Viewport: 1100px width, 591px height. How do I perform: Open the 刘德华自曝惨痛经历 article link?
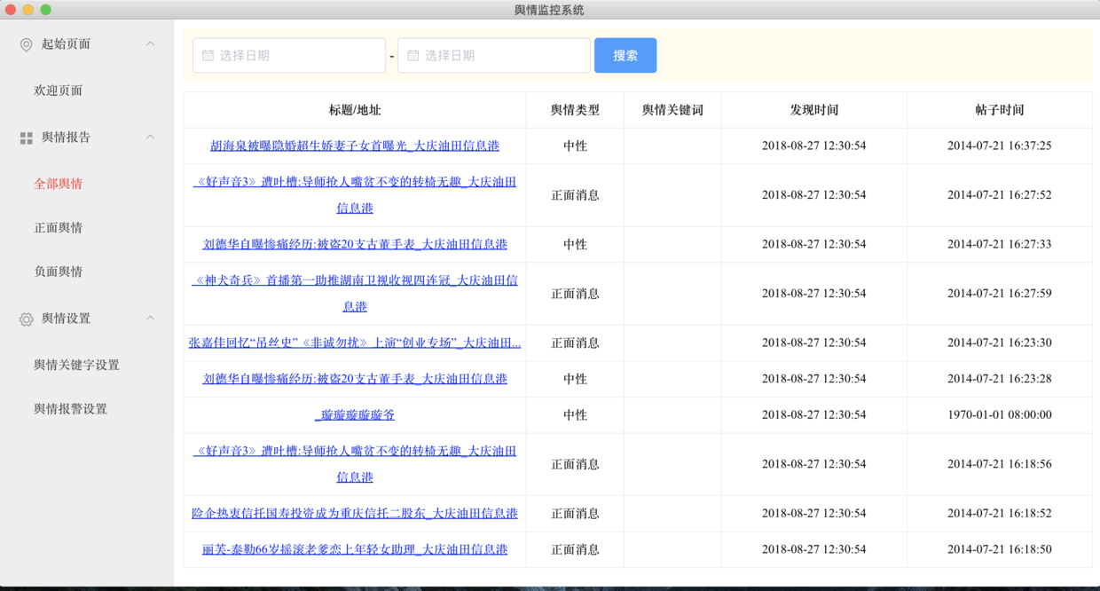[354, 244]
